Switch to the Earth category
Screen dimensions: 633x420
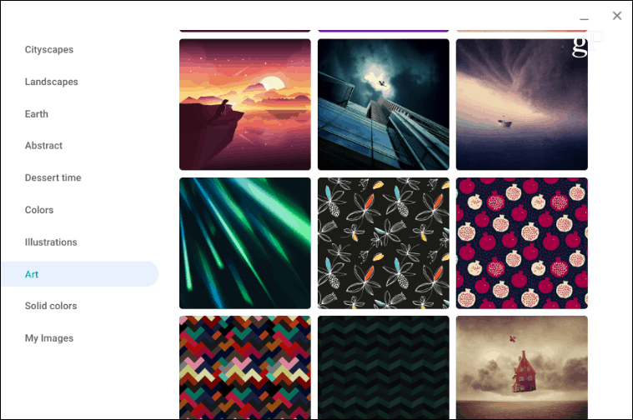pos(37,114)
